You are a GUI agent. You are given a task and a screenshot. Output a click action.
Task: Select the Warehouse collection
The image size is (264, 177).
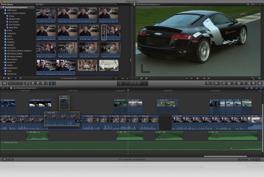pos(11,74)
